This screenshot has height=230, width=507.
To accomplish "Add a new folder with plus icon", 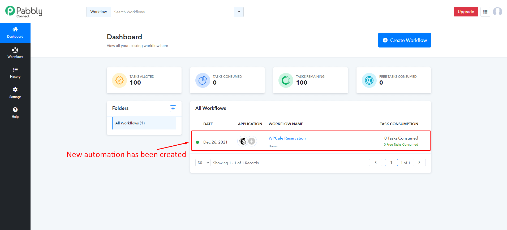I will (173, 109).
